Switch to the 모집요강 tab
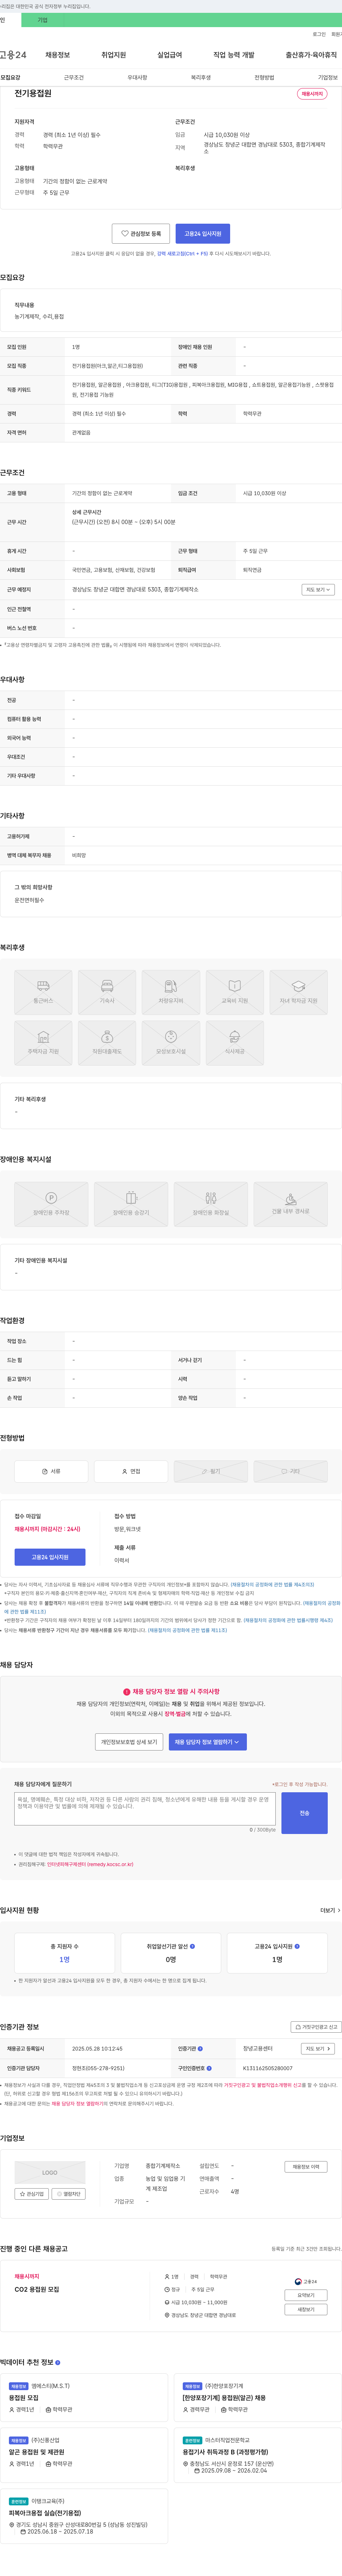Viewport: 342px width, 2576px height. pos(10,77)
